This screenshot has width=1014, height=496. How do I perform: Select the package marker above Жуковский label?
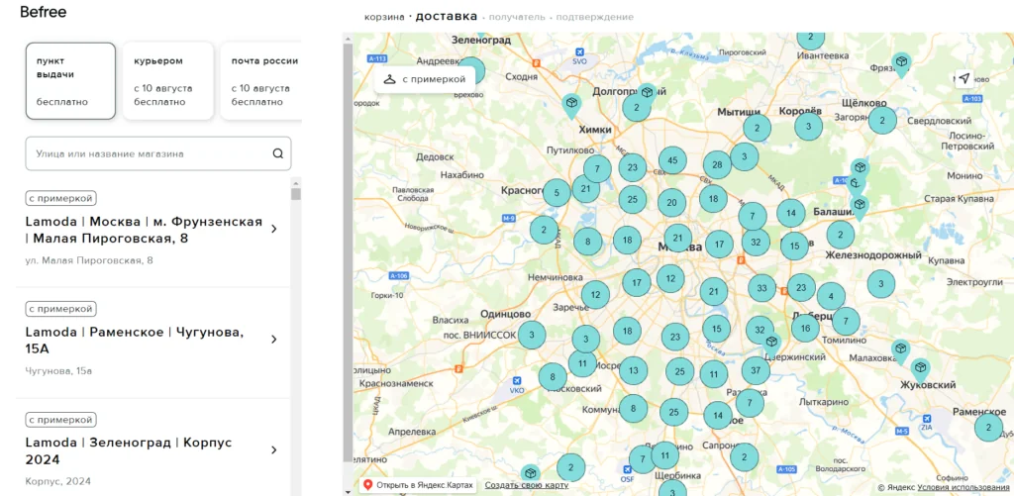click(x=920, y=367)
